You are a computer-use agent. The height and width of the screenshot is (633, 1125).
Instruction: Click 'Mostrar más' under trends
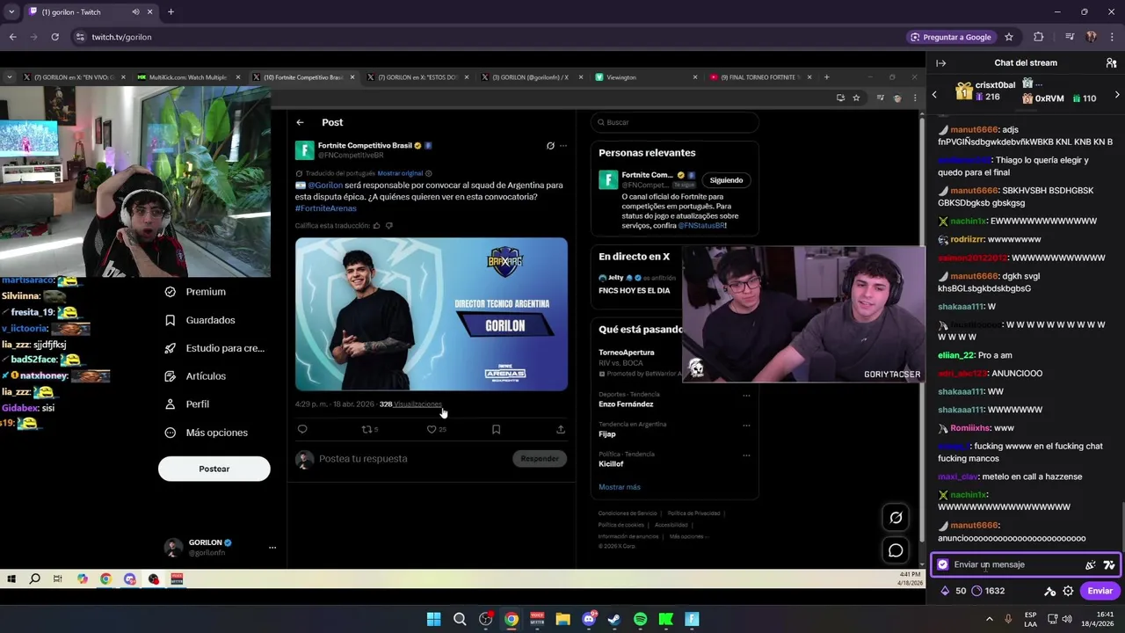[620, 487]
